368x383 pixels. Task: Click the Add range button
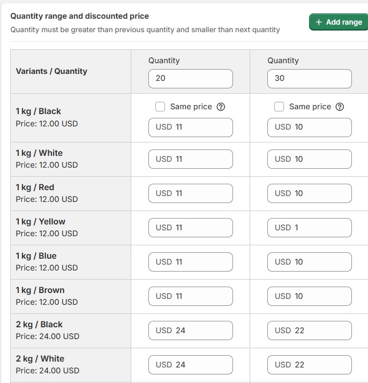coord(339,22)
